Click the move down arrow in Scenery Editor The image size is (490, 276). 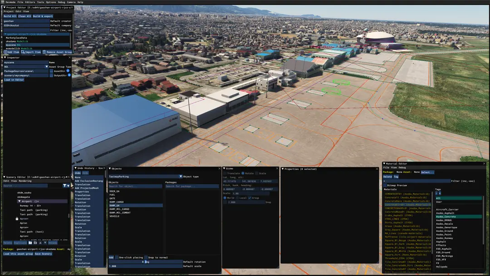[x=45, y=243]
